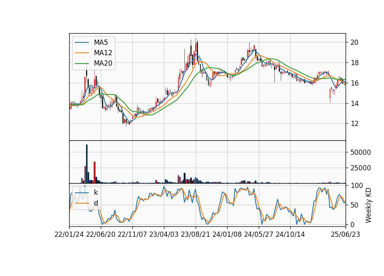Click the price axis value 20
The height and width of the screenshot is (276, 384).
[354, 42]
